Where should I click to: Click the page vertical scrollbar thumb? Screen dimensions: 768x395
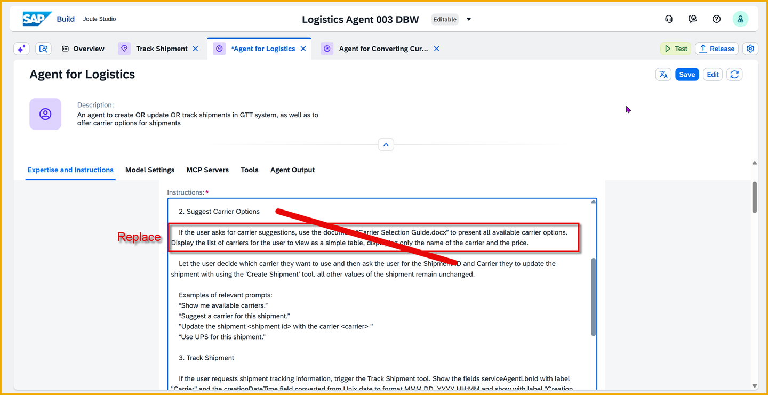coord(755,197)
